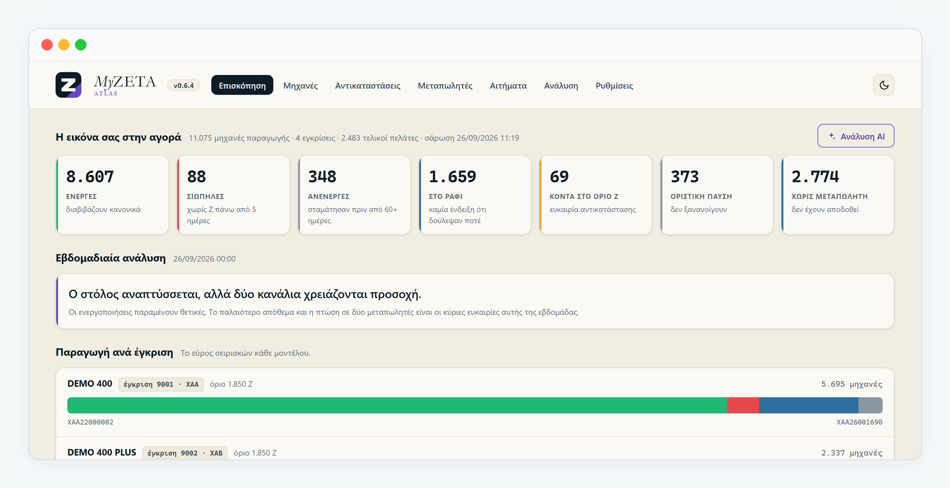This screenshot has height=488, width=950.
Task: Click the MyZETA Atlas Z logo icon
Action: (68, 85)
